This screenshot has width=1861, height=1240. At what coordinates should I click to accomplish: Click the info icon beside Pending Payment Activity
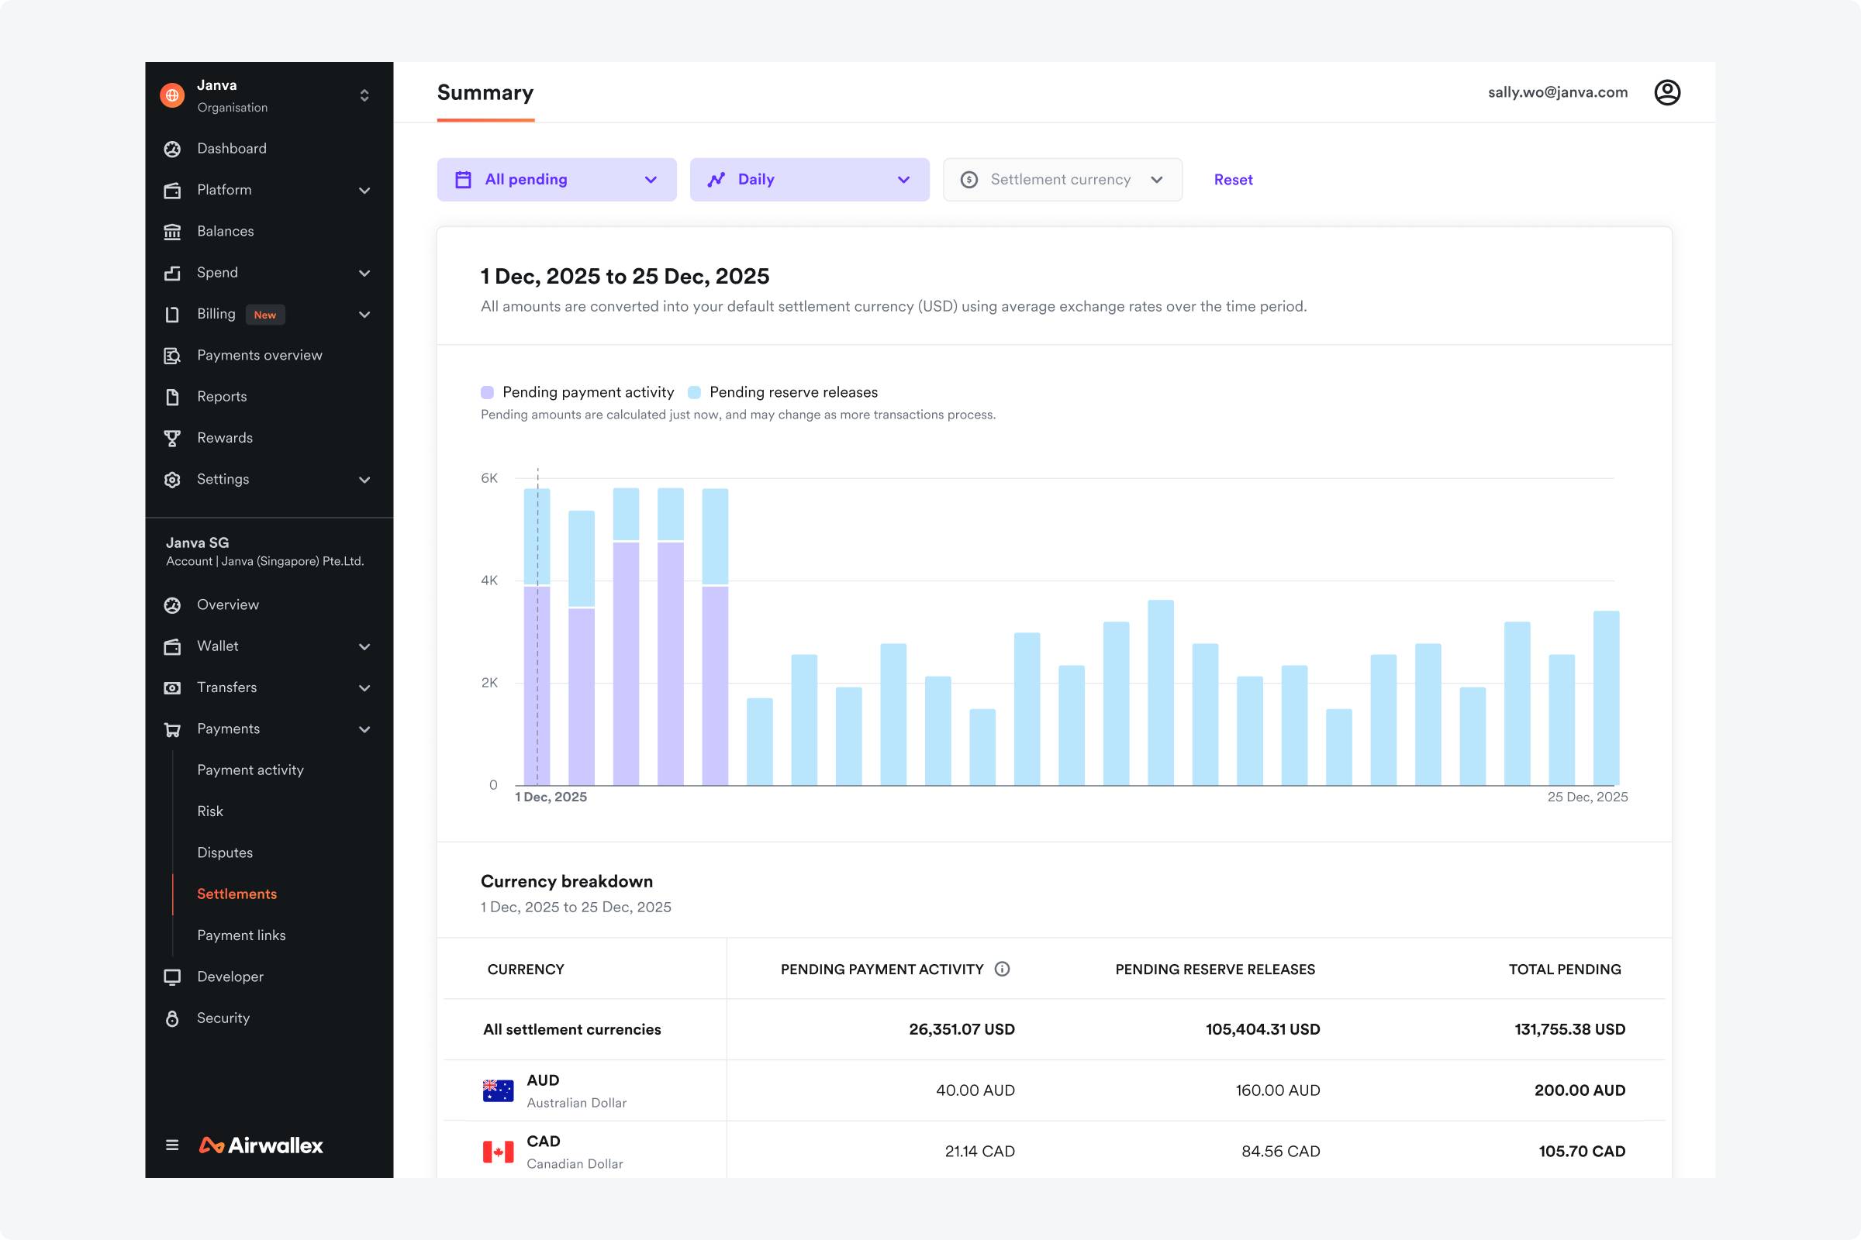[1002, 969]
